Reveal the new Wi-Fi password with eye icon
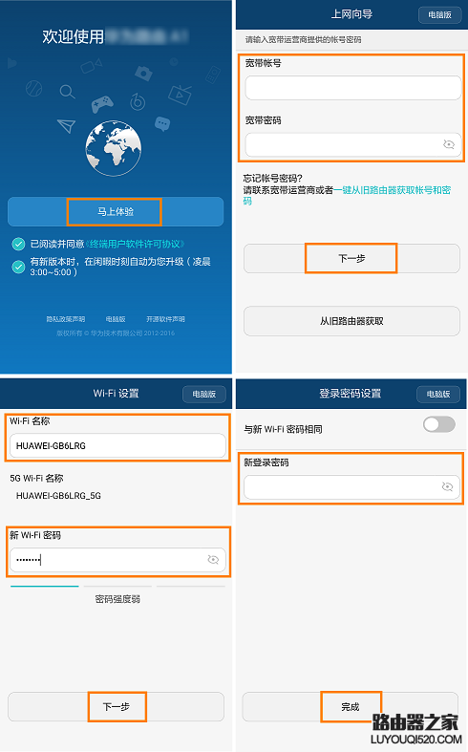468x752 pixels. 213,560
